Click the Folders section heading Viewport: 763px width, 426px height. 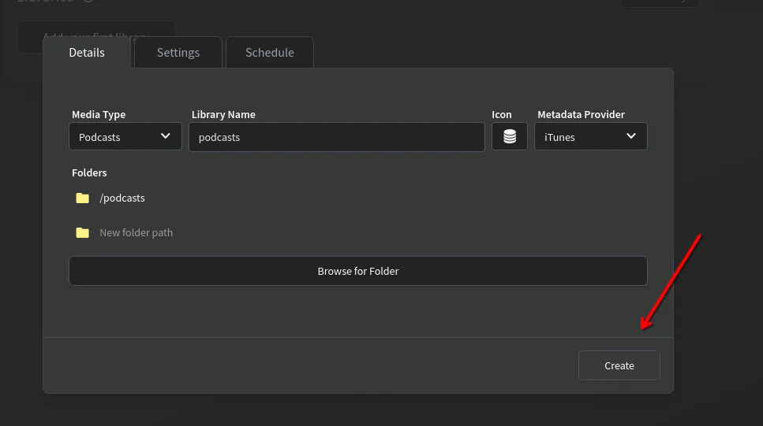point(89,172)
